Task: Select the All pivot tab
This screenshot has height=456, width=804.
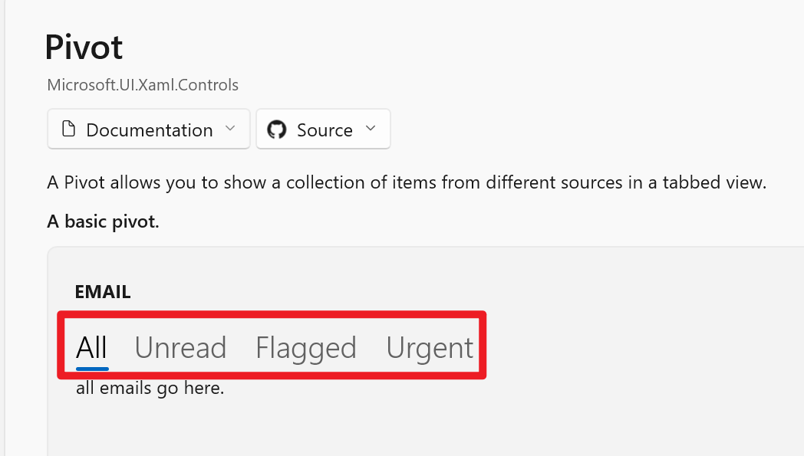Action: pos(91,346)
